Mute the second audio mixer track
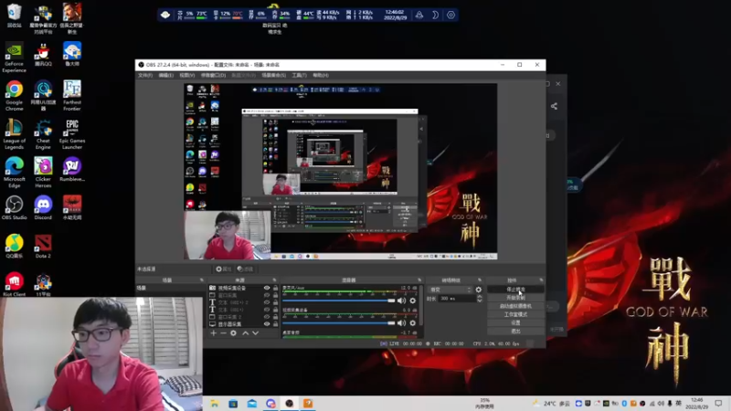The width and height of the screenshot is (731, 411). pos(401,323)
